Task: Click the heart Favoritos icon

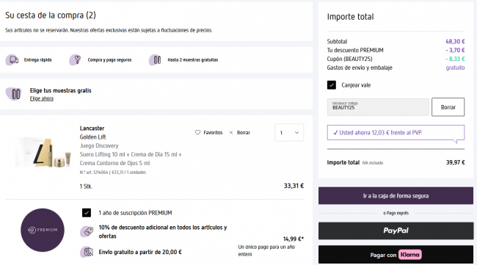Action: (x=197, y=133)
